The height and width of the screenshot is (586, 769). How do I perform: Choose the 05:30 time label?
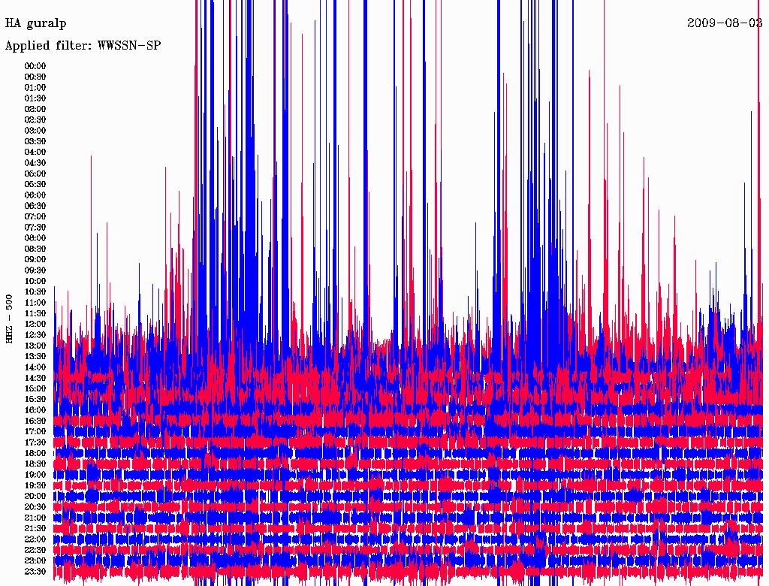35,184
